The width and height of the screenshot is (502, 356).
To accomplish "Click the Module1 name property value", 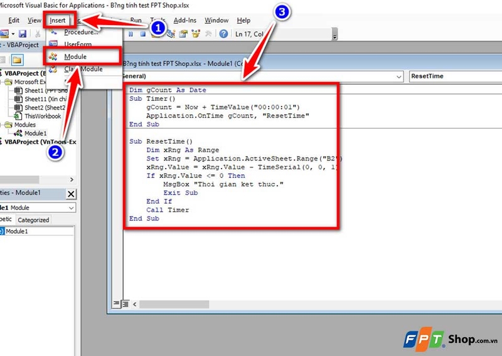I will tap(40, 231).
